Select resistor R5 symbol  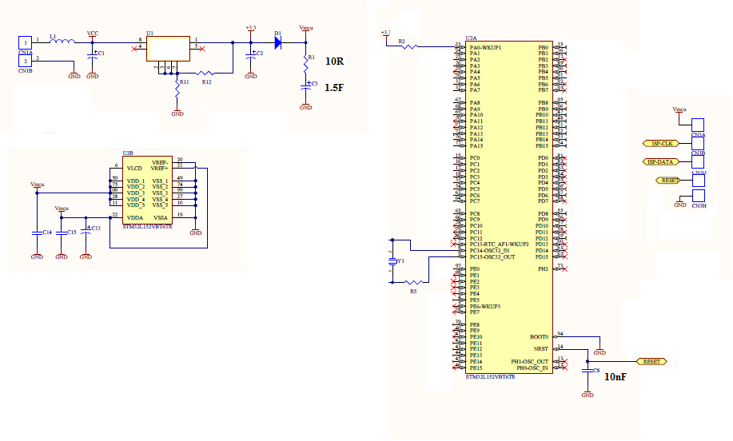[413, 282]
